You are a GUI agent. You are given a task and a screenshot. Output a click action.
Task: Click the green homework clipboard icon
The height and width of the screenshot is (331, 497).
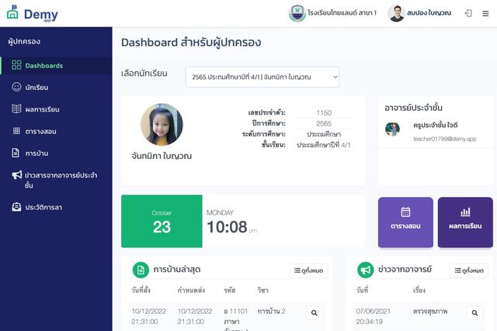[141, 270]
